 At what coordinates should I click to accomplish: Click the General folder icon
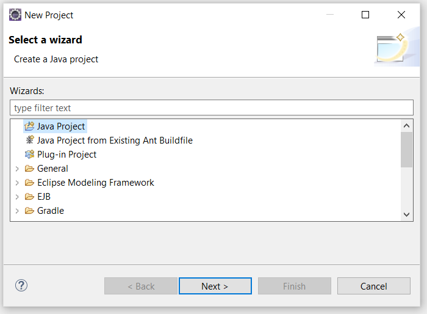point(29,169)
